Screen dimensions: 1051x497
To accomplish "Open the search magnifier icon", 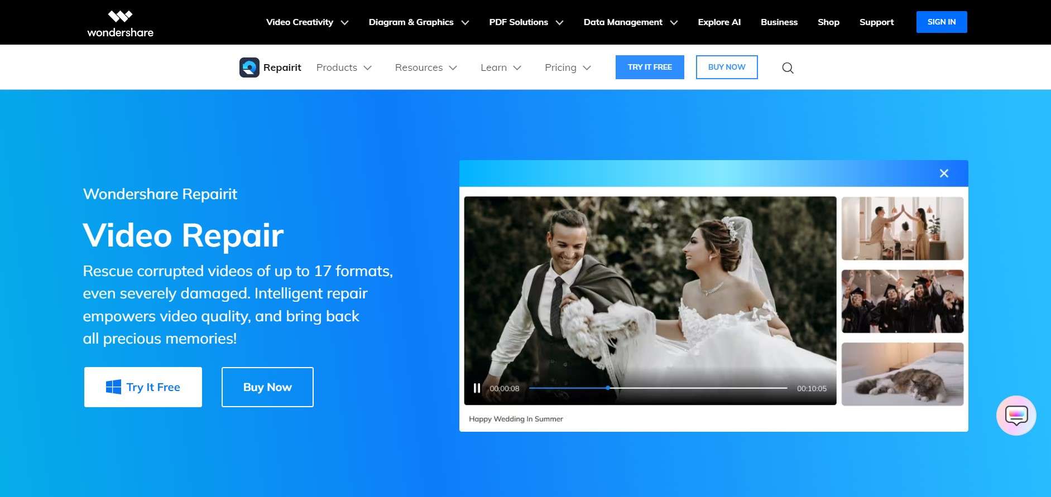I will (788, 68).
